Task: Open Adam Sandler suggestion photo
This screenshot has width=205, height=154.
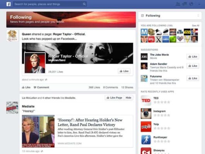Action: click(144, 66)
